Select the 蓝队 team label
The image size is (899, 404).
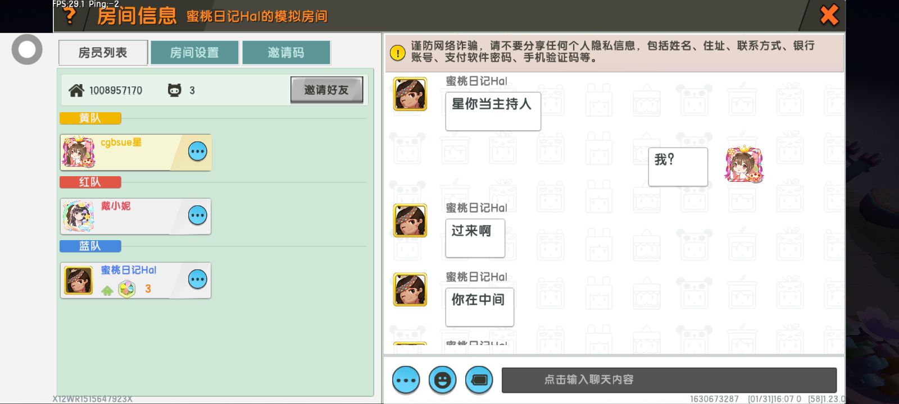click(90, 246)
